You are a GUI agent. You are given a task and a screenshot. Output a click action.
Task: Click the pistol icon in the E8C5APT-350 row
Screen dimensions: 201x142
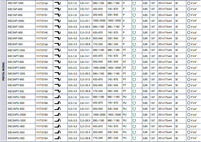(57, 91)
